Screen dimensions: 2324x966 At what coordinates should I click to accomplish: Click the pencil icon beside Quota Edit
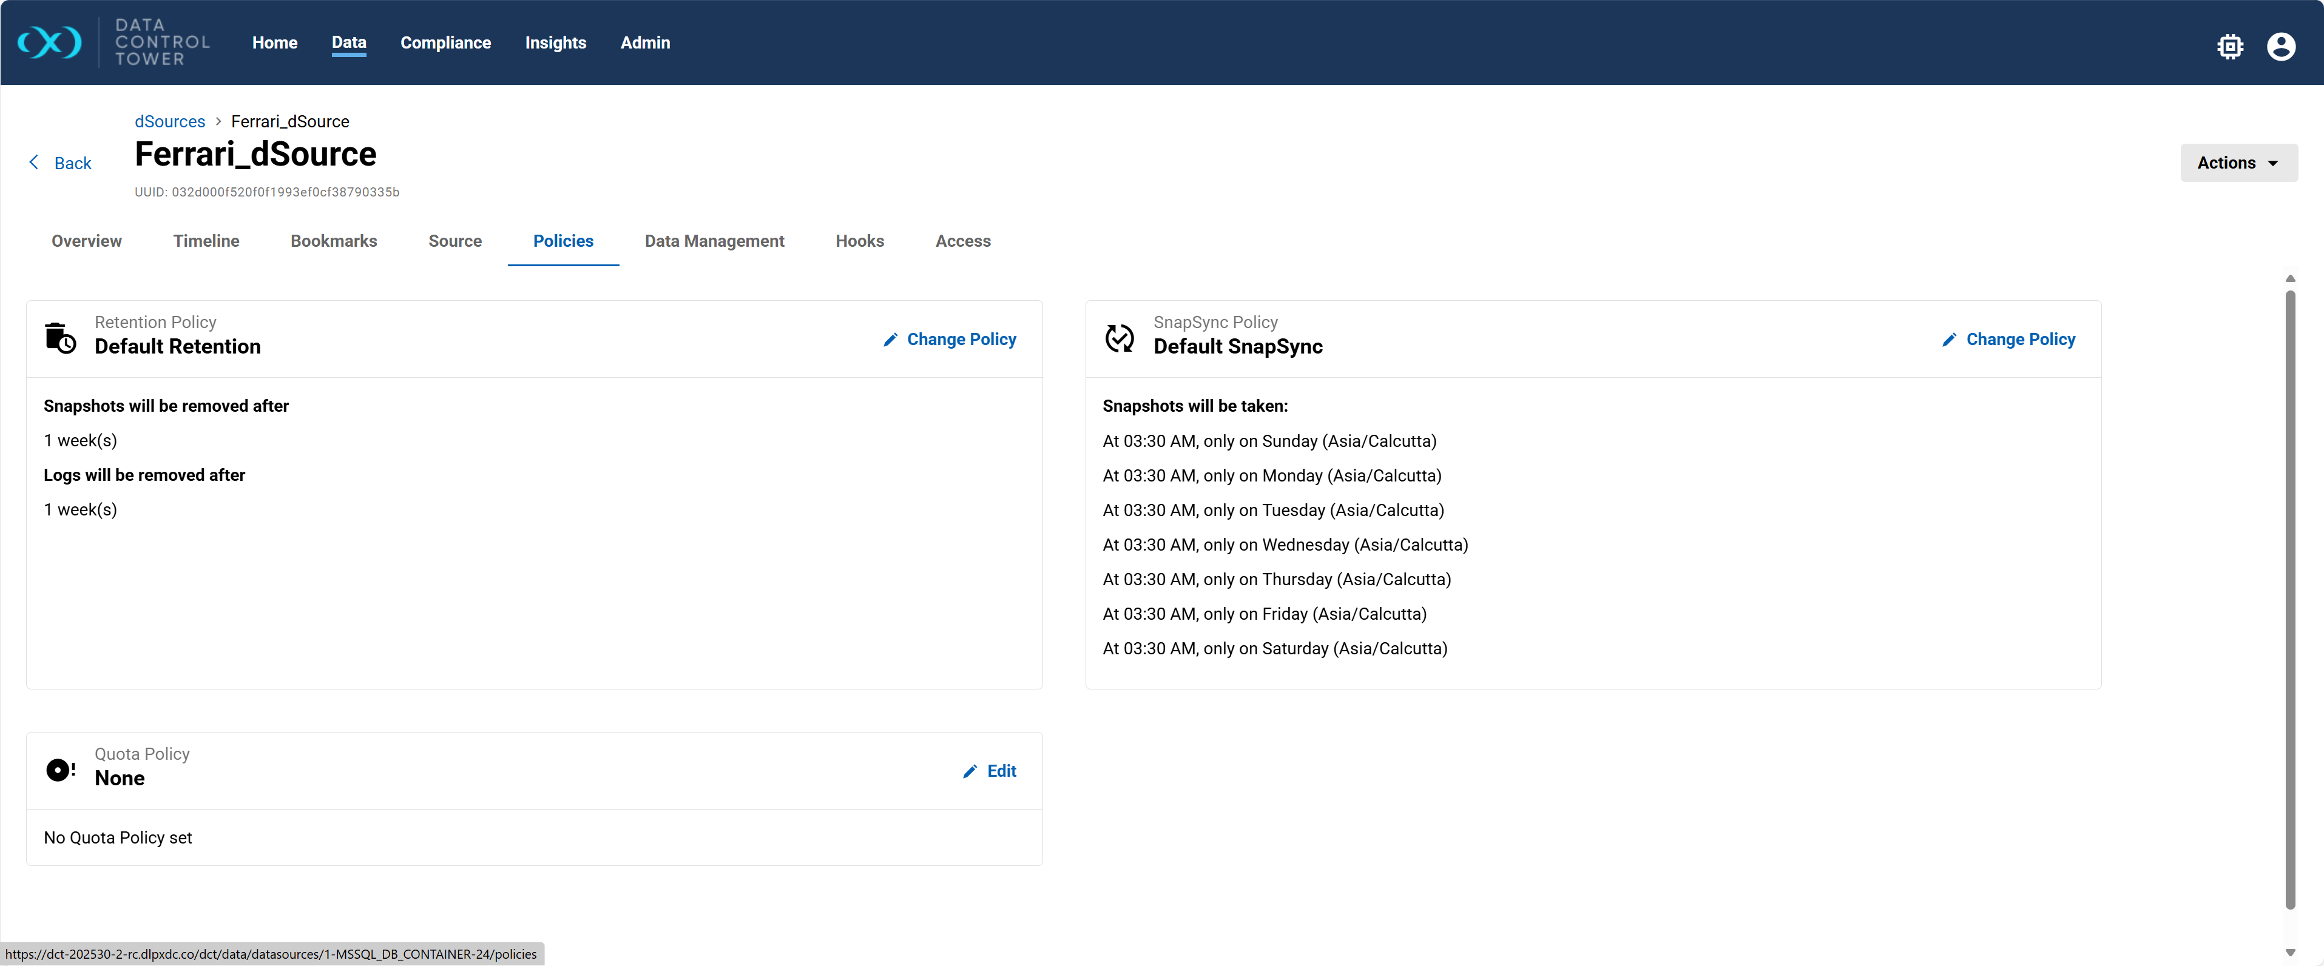click(x=970, y=771)
